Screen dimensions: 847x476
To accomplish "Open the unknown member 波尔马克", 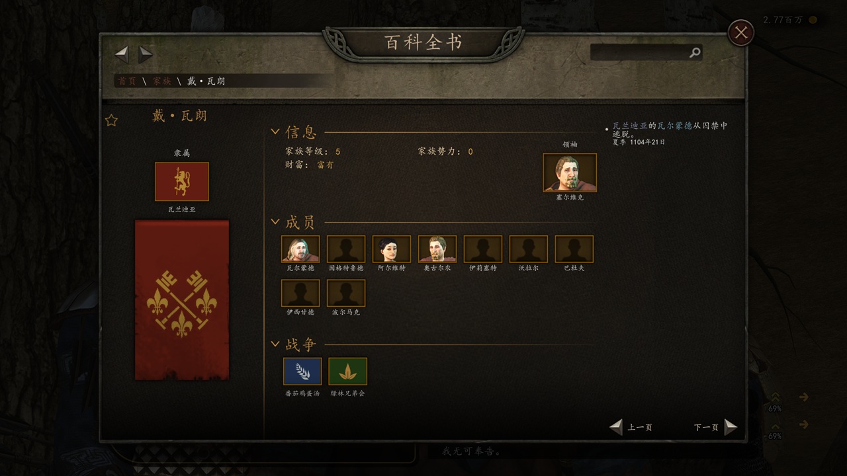I will click(x=346, y=294).
